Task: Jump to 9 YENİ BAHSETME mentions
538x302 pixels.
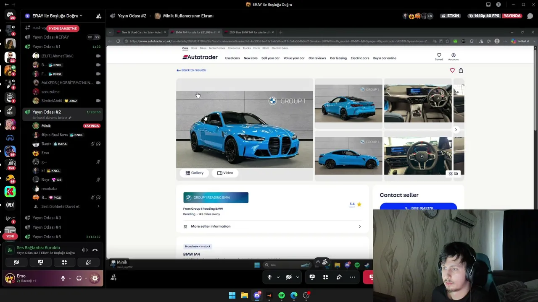Action: click(x=63, y=29)
